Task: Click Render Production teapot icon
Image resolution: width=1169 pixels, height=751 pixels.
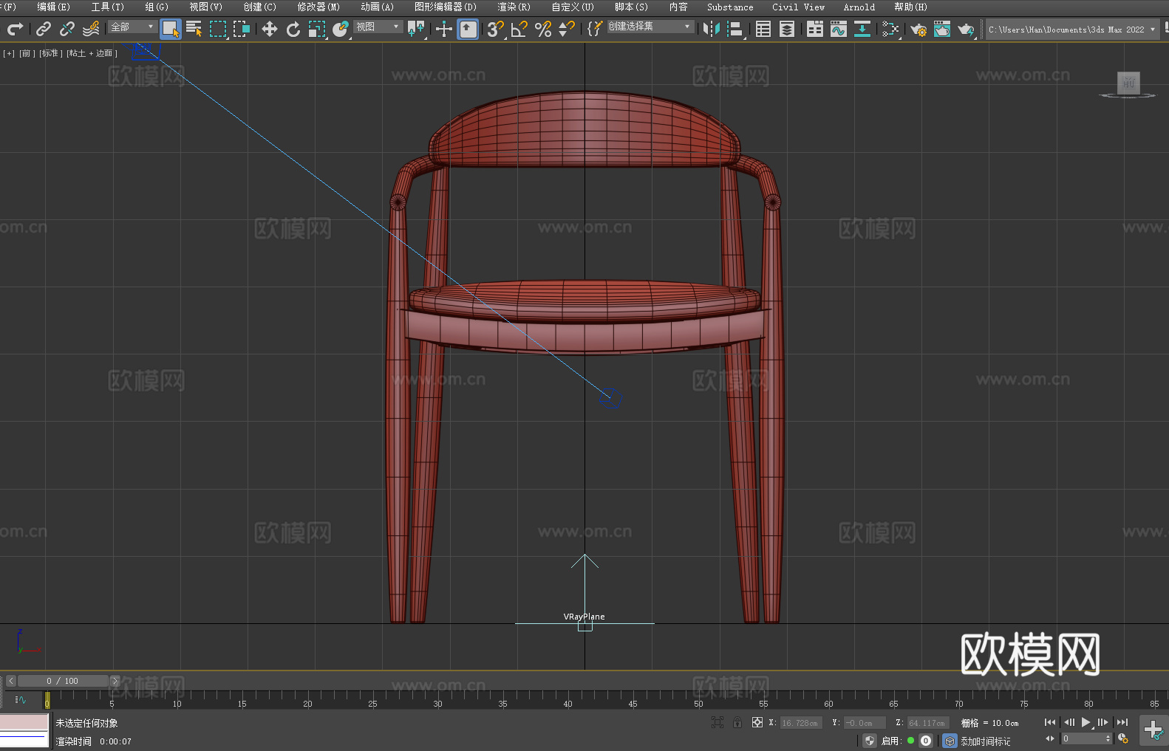Action: (966, 29)
